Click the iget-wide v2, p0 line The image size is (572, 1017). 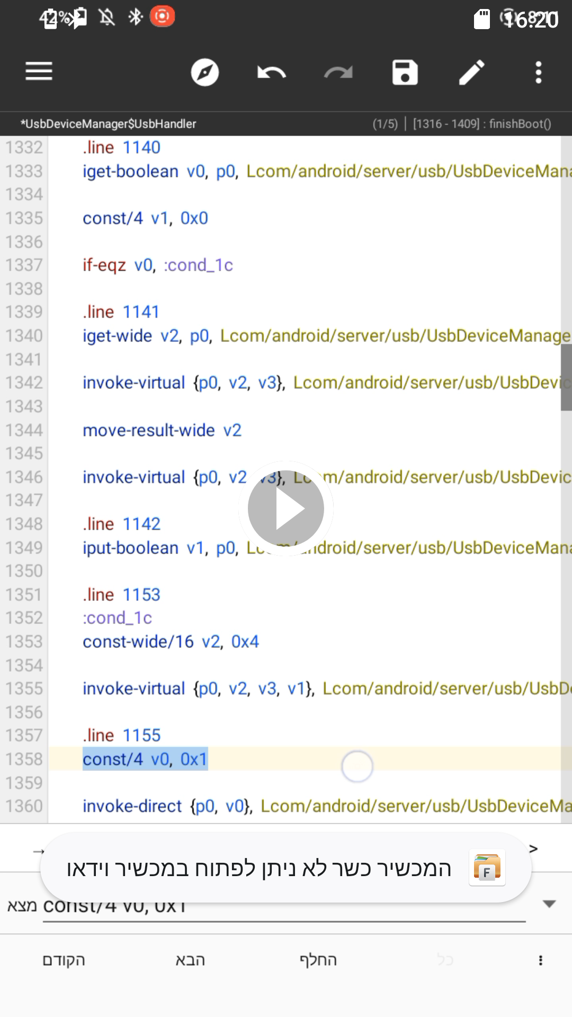click(327, 335)
